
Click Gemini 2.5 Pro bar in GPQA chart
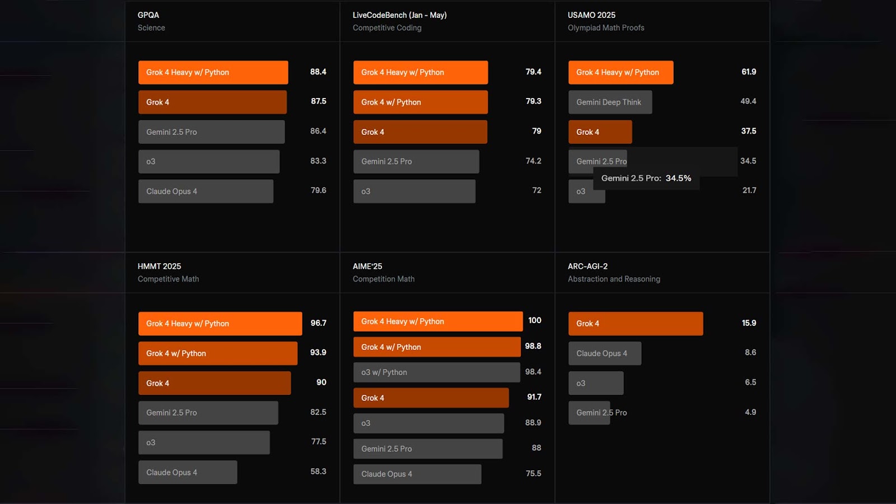tap(212, 132)
